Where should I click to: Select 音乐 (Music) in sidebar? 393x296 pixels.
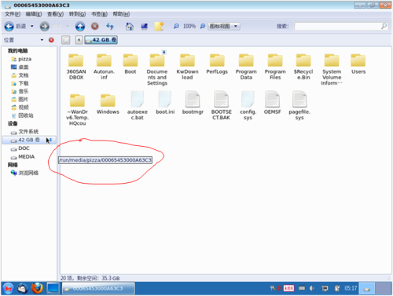coord(20,91)
